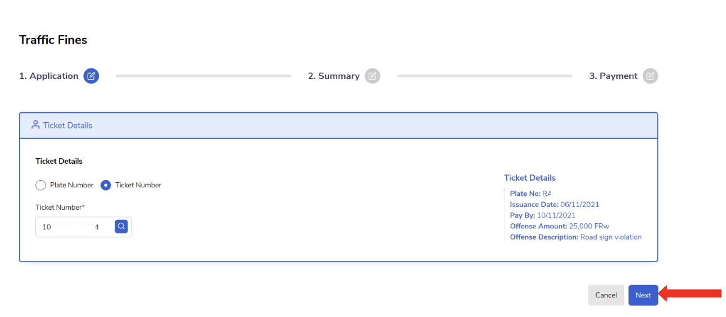
Task: Select the Ticket Number radio button
Action: tap(106, 185)
